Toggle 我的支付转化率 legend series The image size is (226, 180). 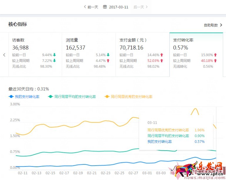[26, 97]
